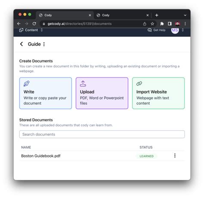This screenshot has width=204, height=198.
Task: Go back with the Guide back chevron
Action: (22, 44)
